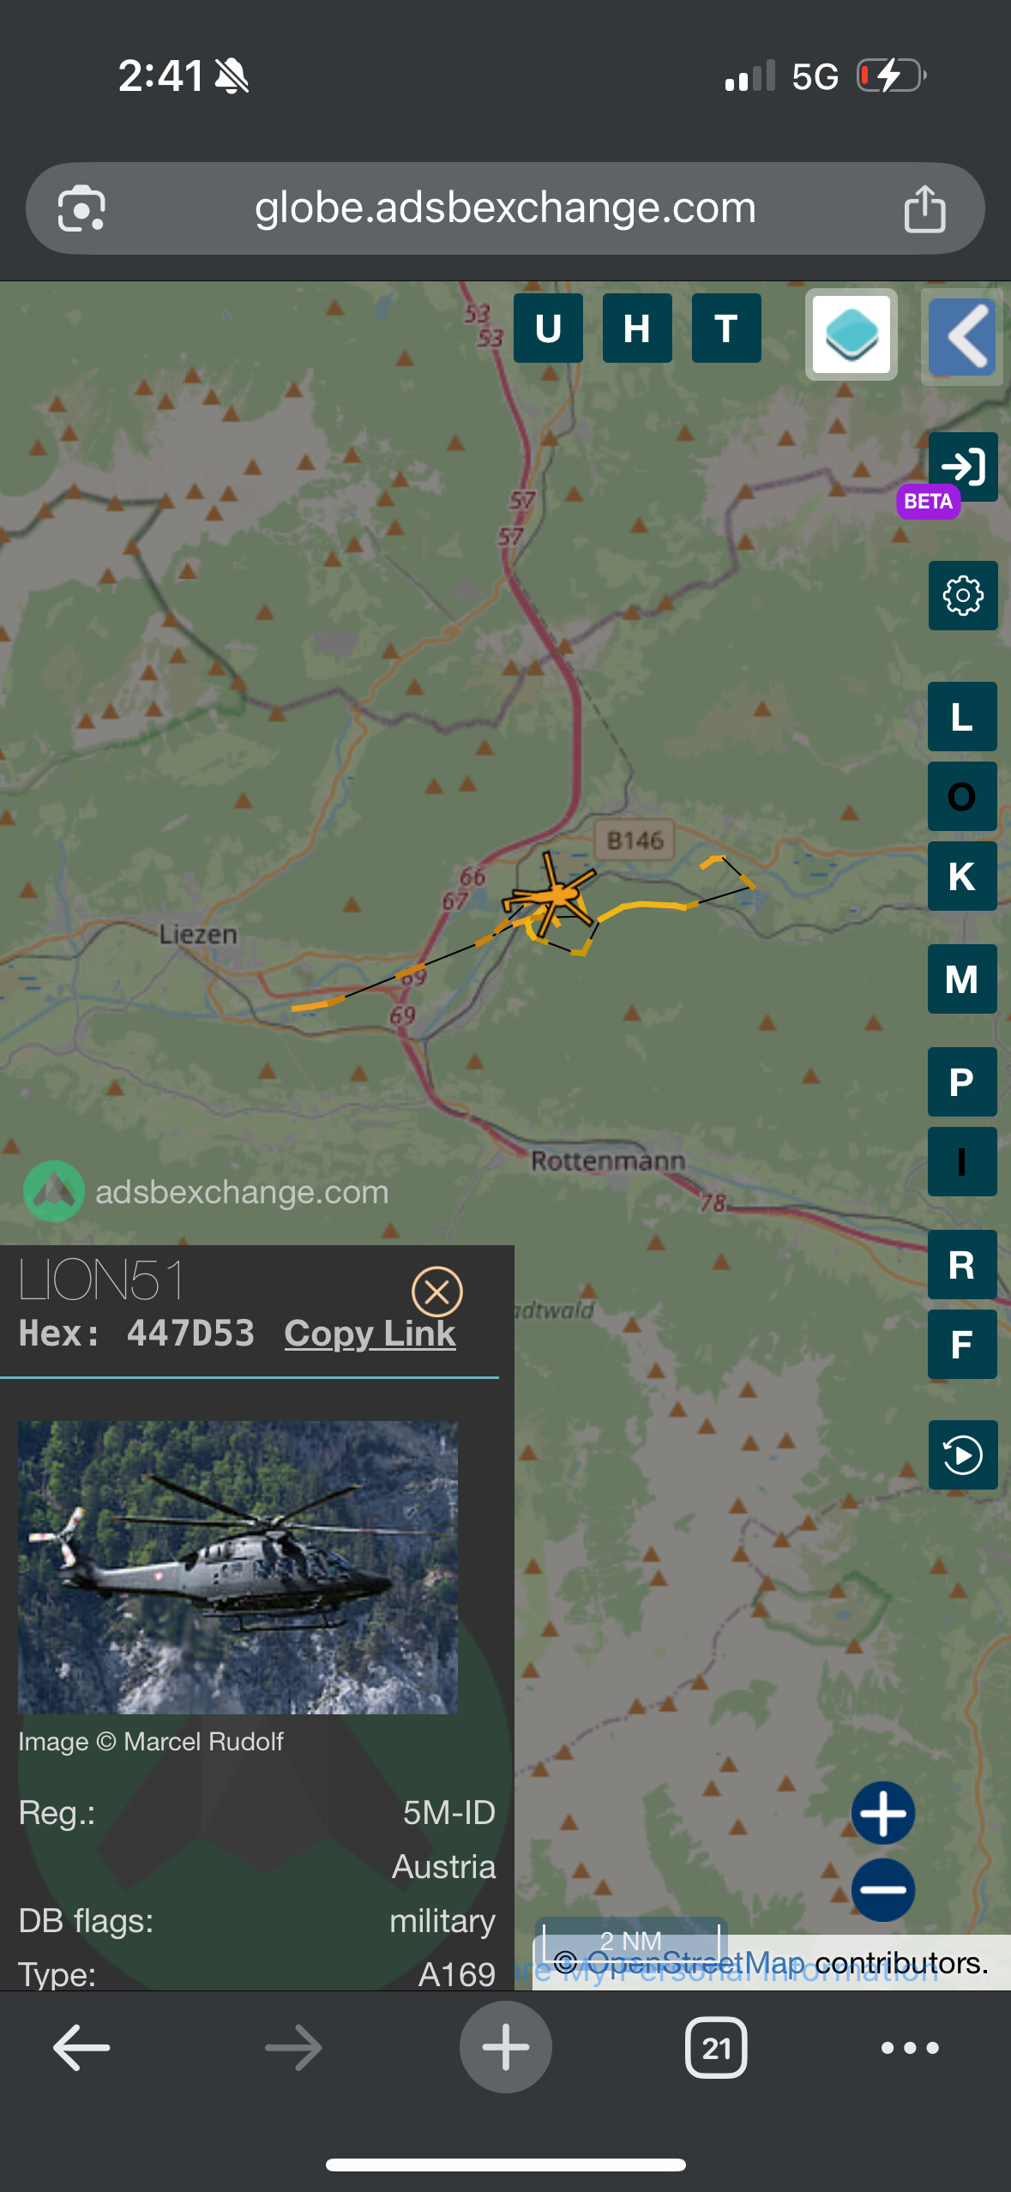The image size is (1011, 2192).
Task: Open the settings gear on map
Action: [x=963, y=595]
